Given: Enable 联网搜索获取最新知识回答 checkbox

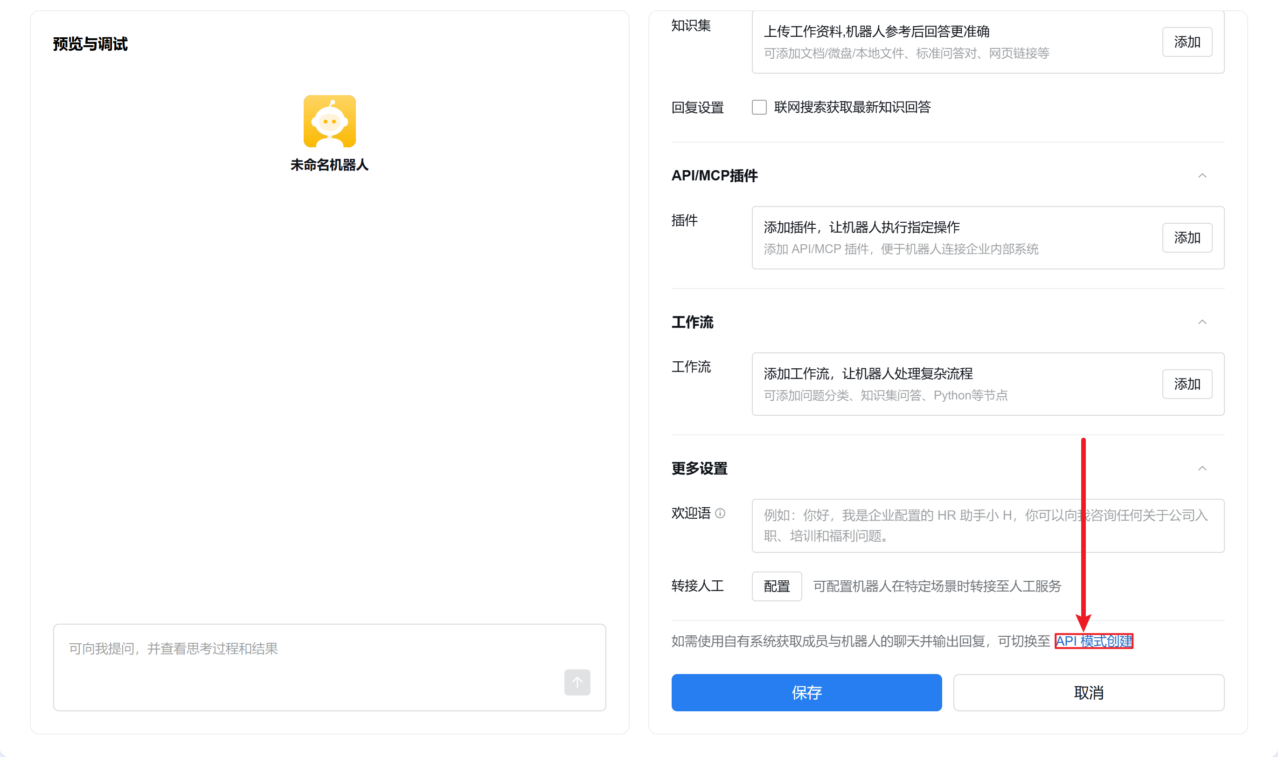Looking at the screenshot, I should 759,107.
